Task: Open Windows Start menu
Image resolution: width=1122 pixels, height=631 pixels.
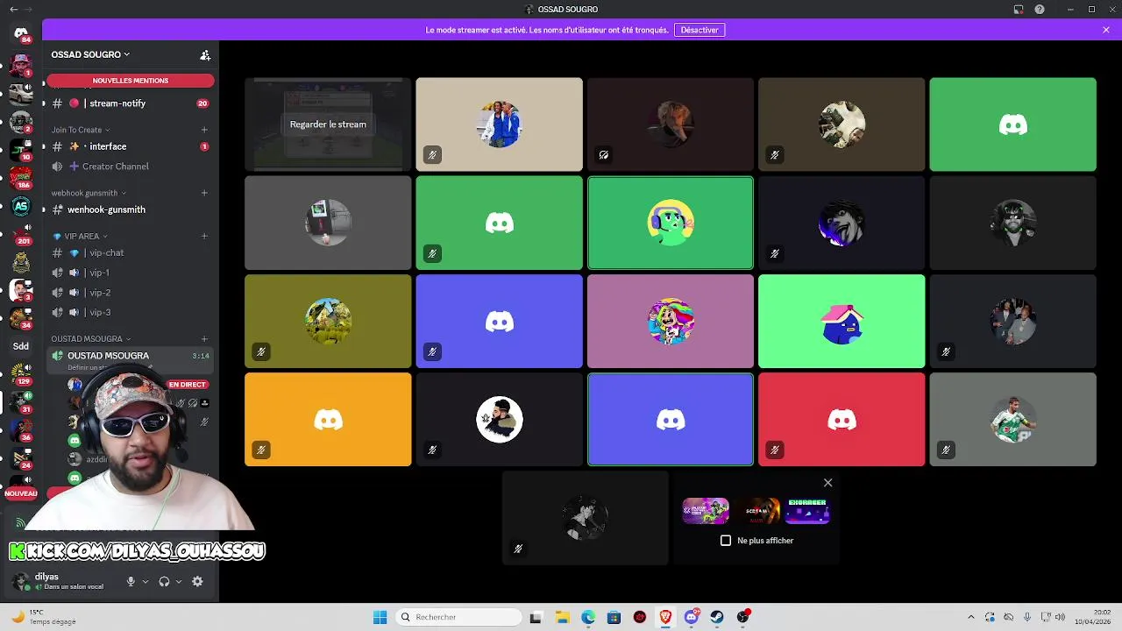Action: click(x=380, y=617)
